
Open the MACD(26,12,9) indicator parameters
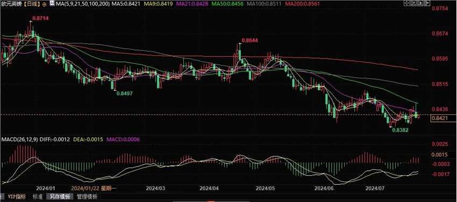(x=20, y=140)
